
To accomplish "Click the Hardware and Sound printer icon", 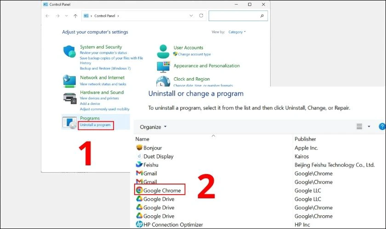I will click(70, 98).
